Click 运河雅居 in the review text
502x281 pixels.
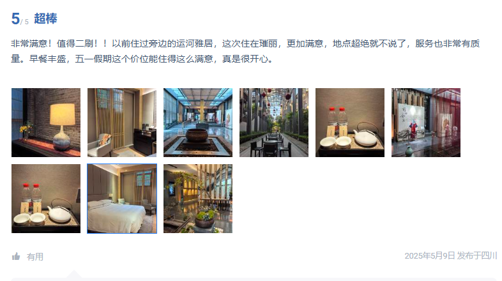point(194,43)
